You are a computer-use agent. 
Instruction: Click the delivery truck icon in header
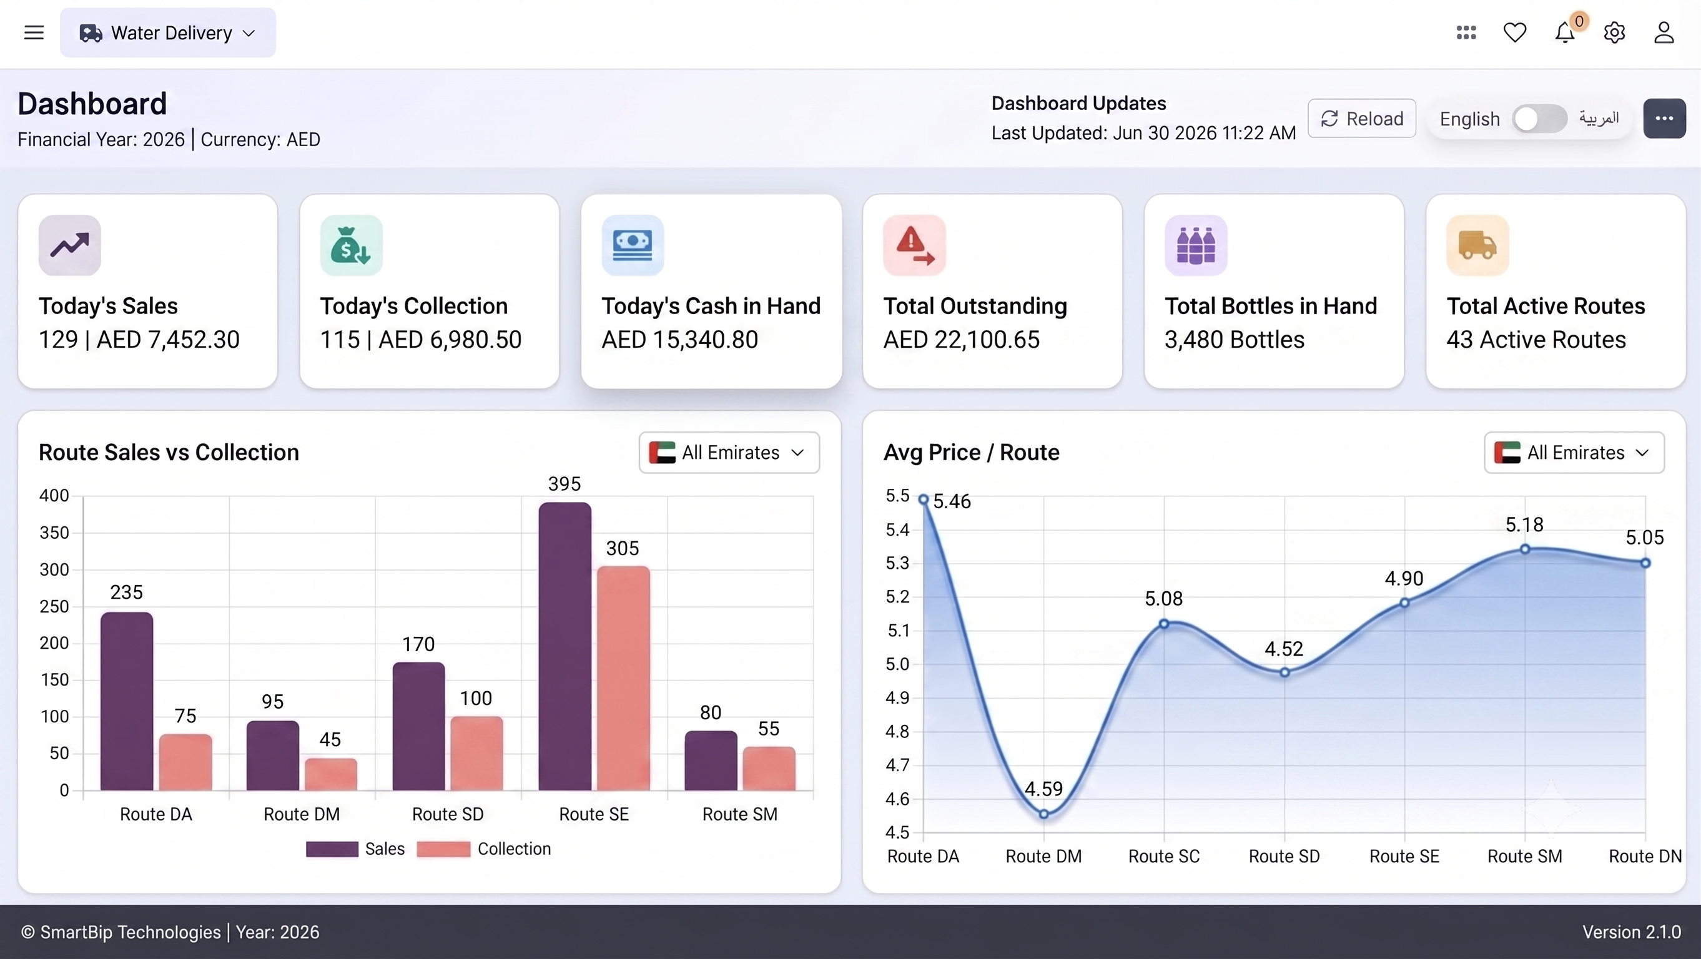click(91, 33)
